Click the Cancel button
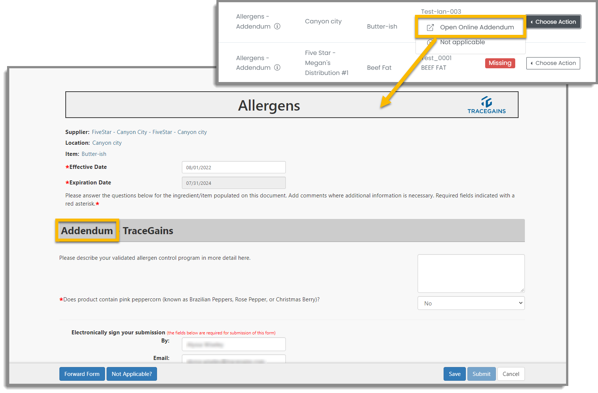Image resolution: width=598 pixels, height=393 pixels. point(511,374)
